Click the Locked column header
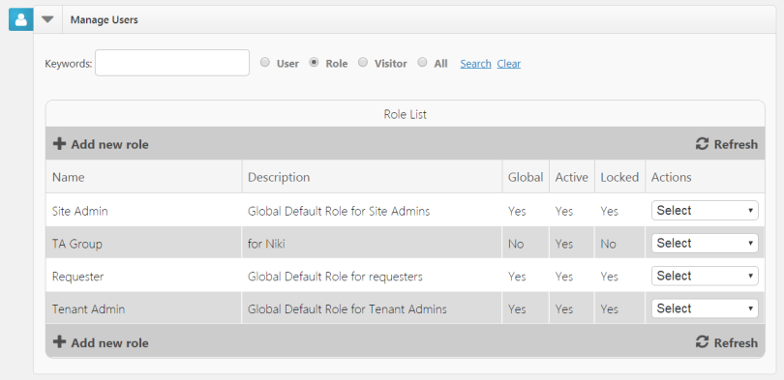 pos(619,177)
